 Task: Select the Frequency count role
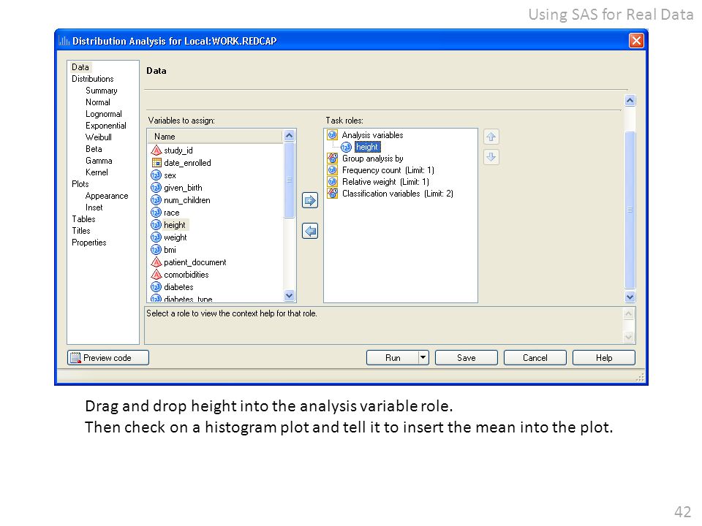(388, 170)
